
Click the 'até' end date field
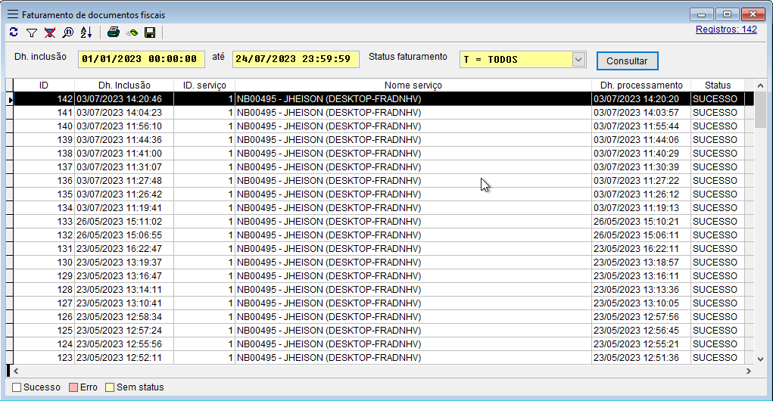point(296,59)
